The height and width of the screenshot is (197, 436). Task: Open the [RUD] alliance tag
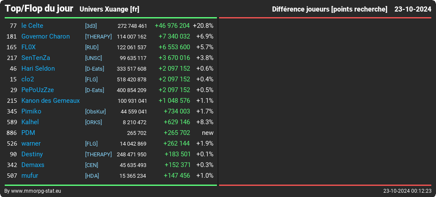pyautogui.click(x=92, y=47)
